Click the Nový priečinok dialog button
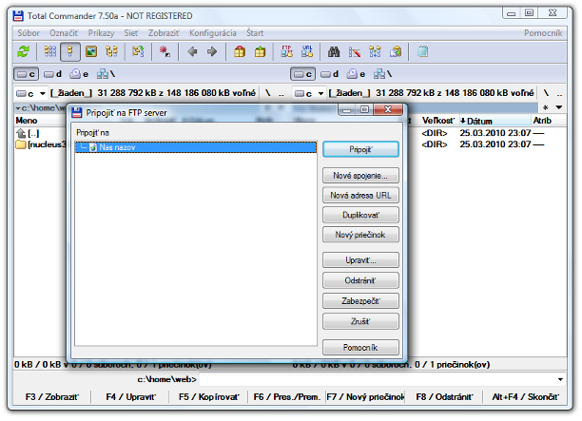This screenshot has height=421, width=582. point(360,235)
